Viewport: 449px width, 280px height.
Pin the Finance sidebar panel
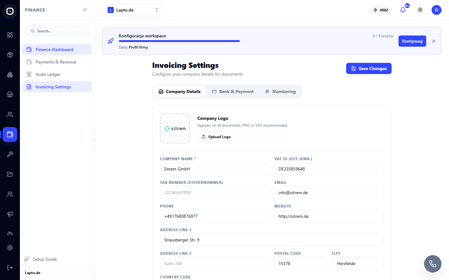(84, 10)
